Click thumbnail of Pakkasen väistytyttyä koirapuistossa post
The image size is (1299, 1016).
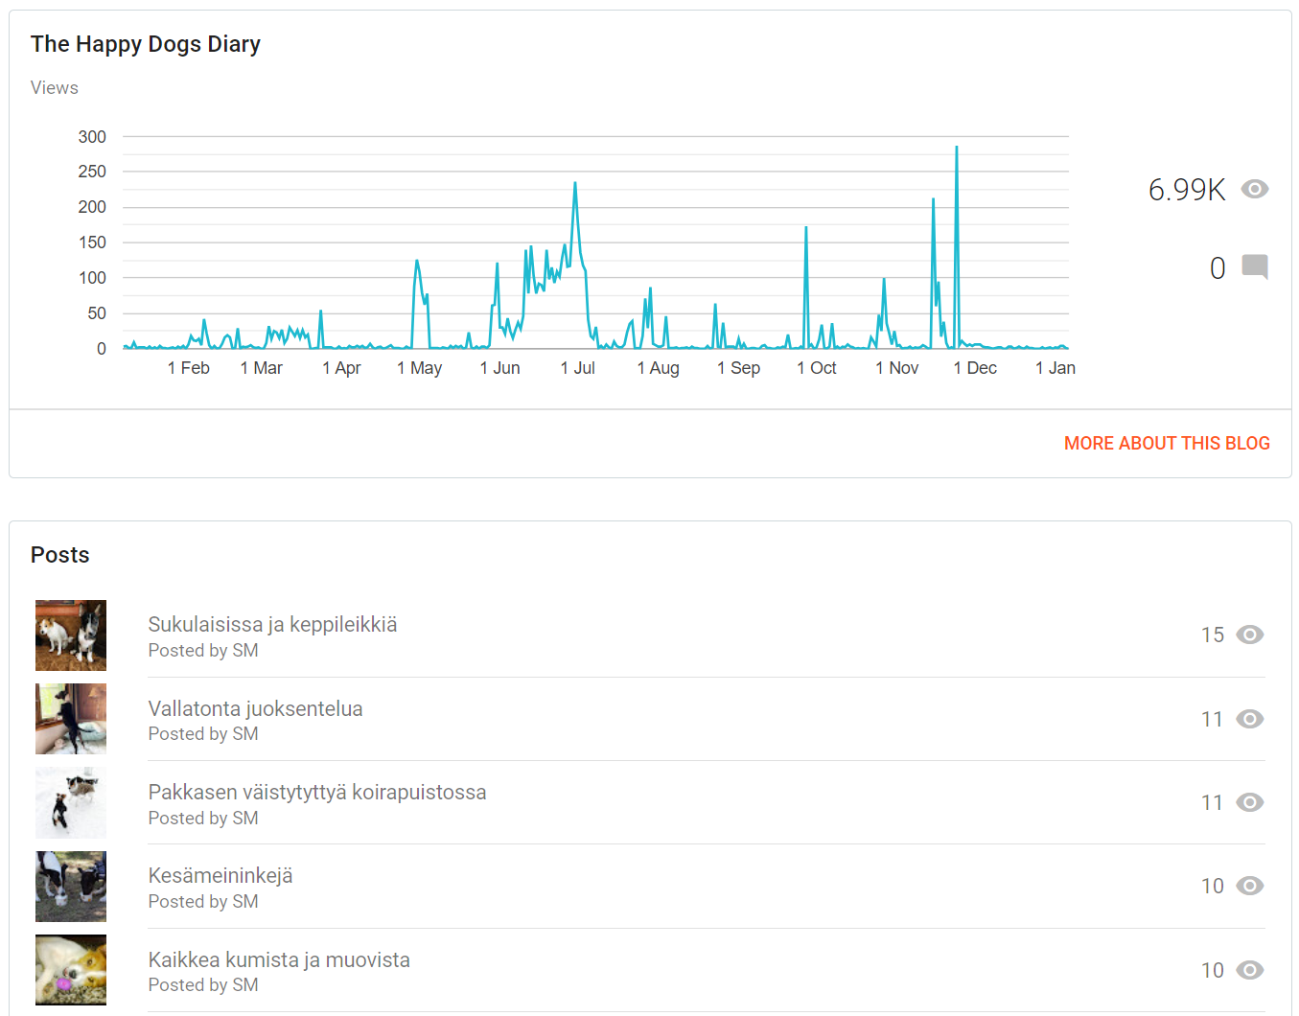tap(71, 802)
